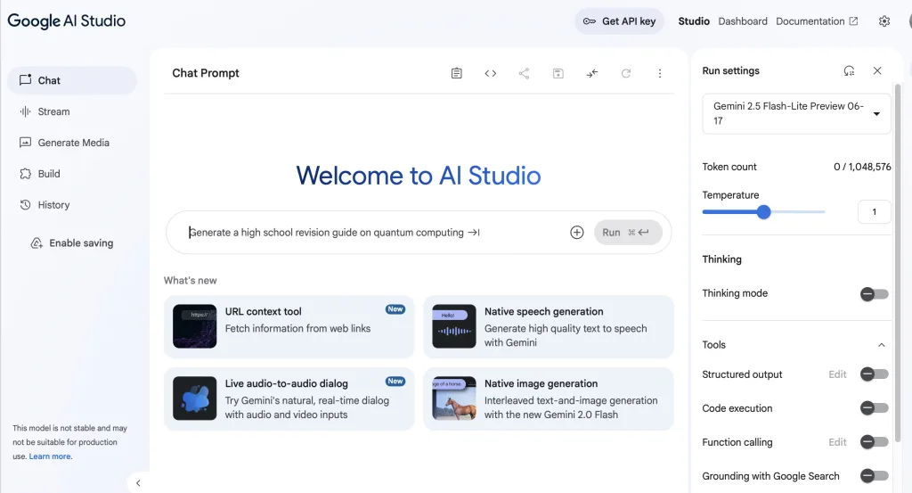The width and height of the screenshot is (912, 493).
Task: Open the URL context tool card
Action: click(x=289, y=326)
